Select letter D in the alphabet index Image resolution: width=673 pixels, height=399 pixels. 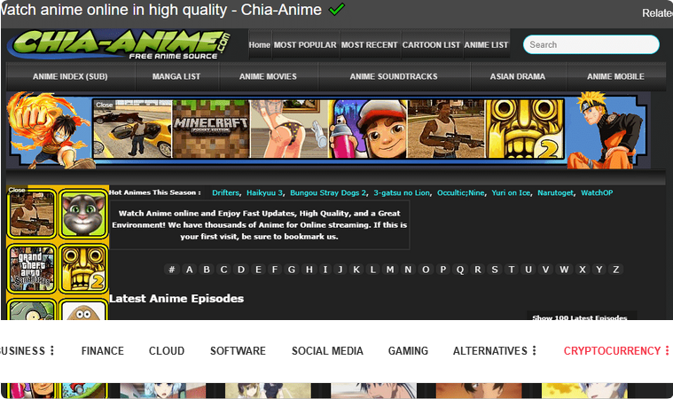[241, 270]
